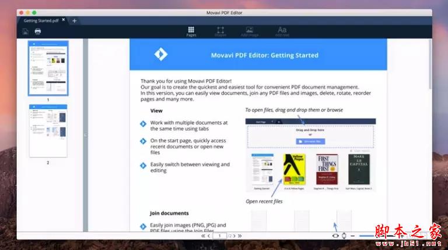Fit page to width icon

click(x=335, y=236)
